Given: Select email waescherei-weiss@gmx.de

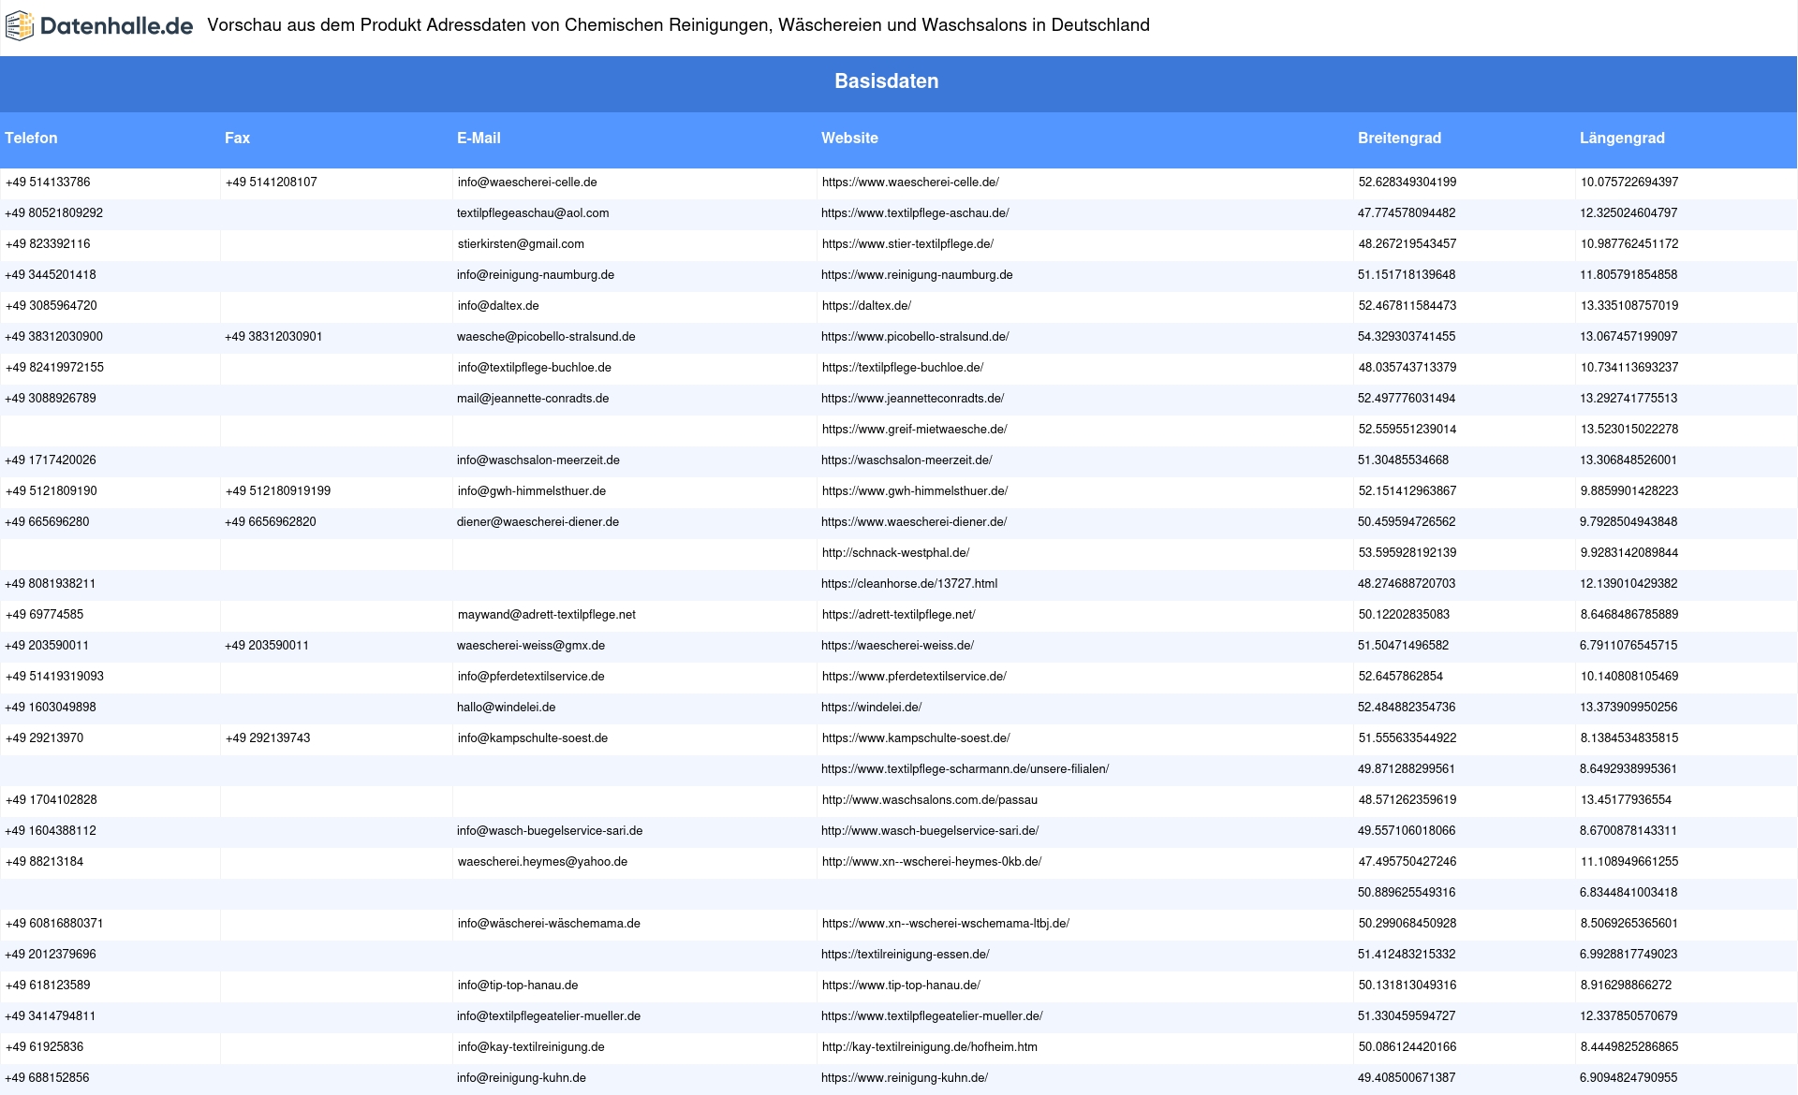Looking at the screenshot, I should click(531, 646).
